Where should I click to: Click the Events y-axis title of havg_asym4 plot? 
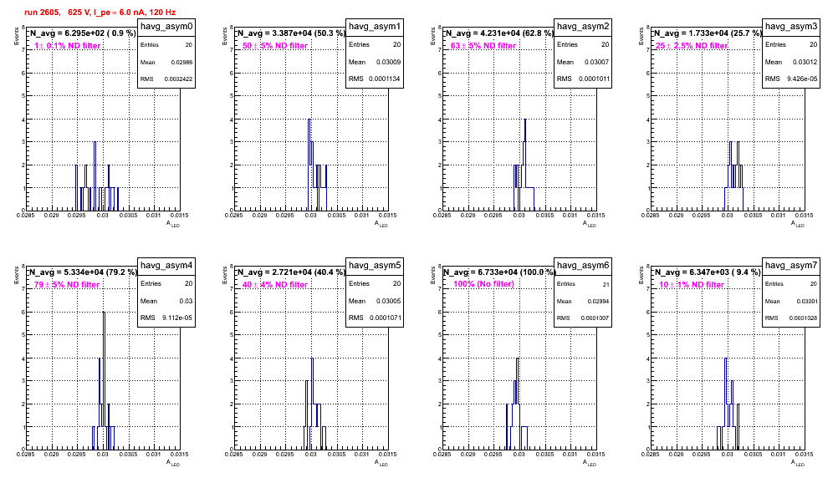(16, 274)
